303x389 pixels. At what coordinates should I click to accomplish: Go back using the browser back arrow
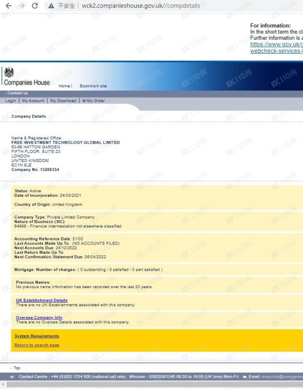click(8, 5)
